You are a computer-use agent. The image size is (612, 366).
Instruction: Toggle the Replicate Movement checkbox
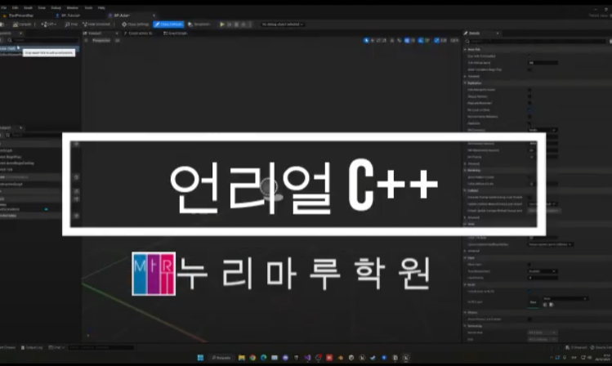click(x=530, y=103)
